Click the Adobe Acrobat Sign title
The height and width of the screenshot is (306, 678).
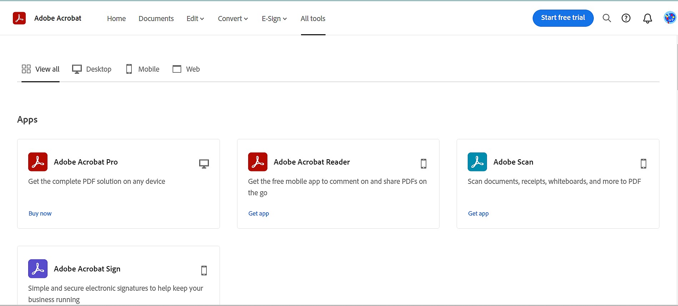[87, 269]
